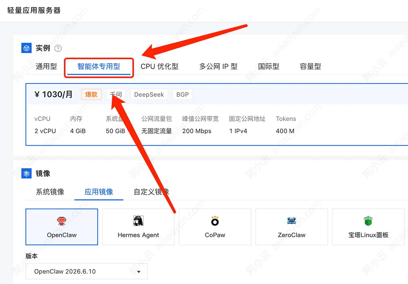Click the ZeroClaw card label

[x=292, y=235]
